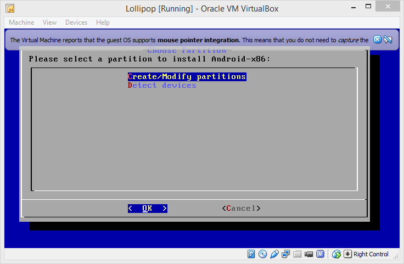Open the Machine menu
This screenshot has width=404, height=264.
21,23
